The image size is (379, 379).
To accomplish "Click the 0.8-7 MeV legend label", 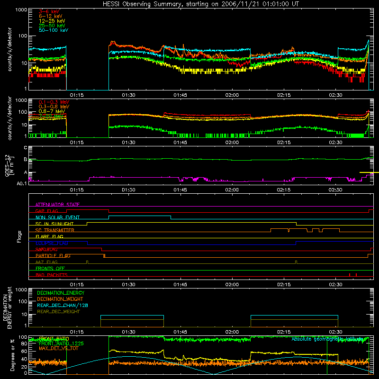I will tap(52, 111).
